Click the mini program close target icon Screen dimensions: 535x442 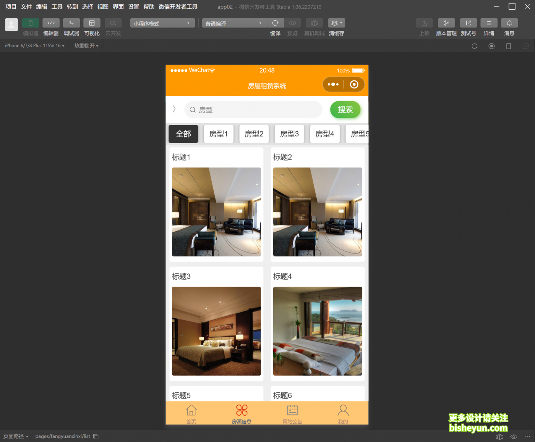pyautogui.click(x=354, y=84)
